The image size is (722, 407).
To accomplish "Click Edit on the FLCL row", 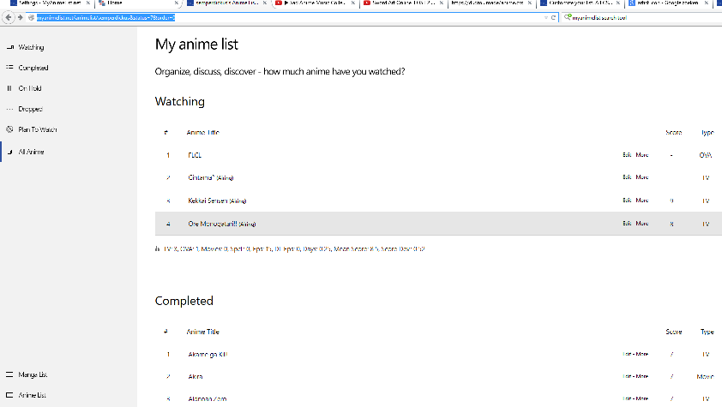I will (627, 155).
